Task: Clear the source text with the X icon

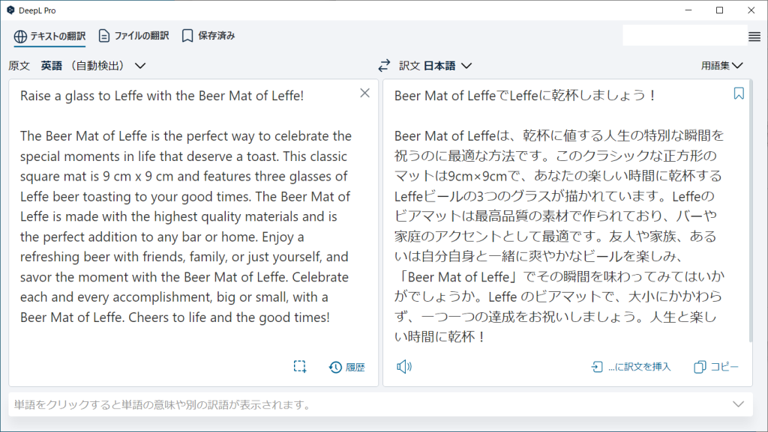Action: (364, 94)
